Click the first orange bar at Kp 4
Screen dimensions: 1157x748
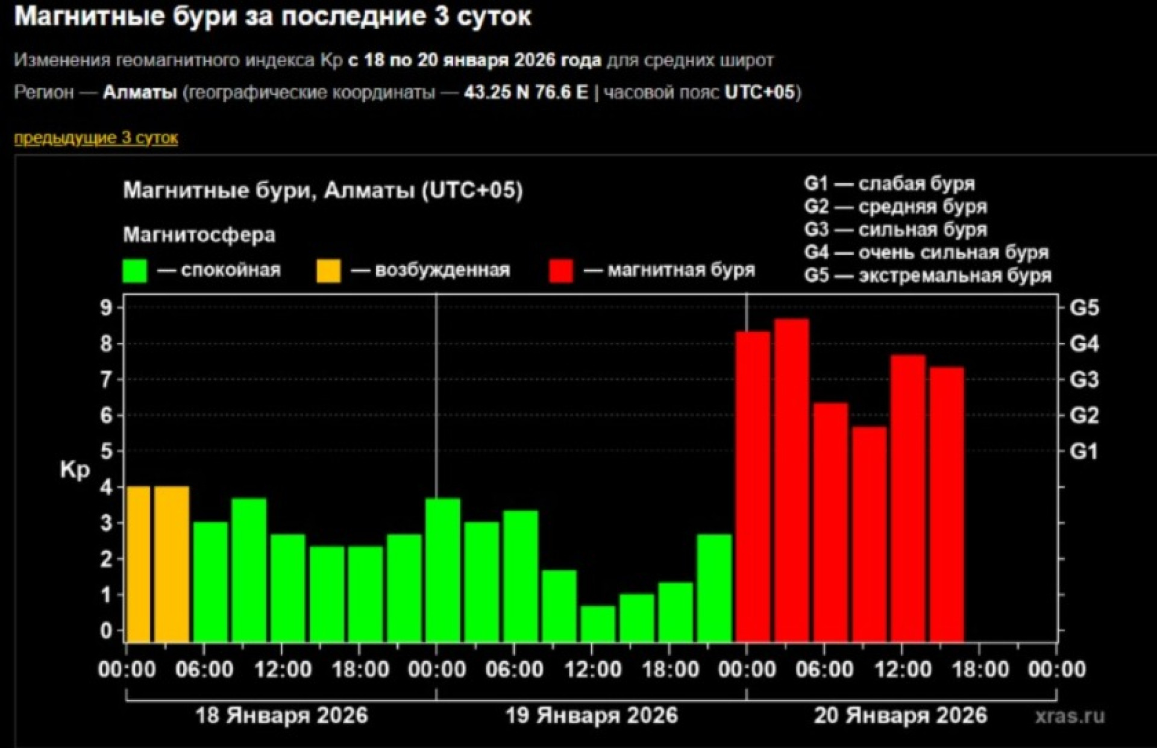coord(139,564)
